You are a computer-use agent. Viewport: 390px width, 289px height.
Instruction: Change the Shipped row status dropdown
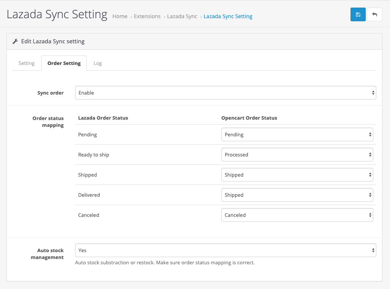point(297,175)
